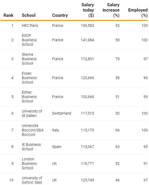Sort by the School column header
The width and height of the screenshot is (149, 185).
29,15
